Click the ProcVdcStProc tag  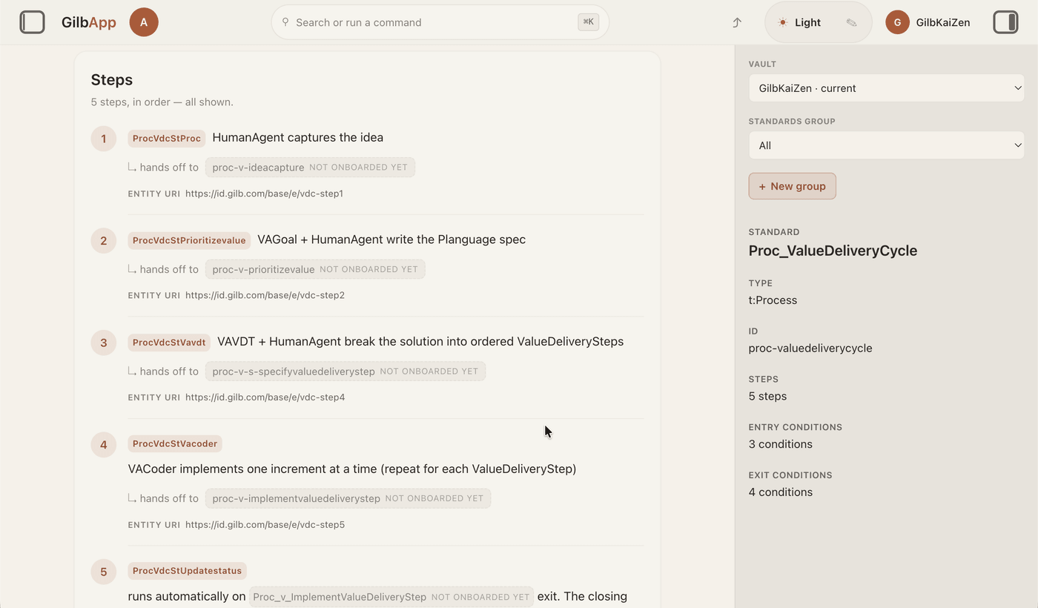tap(167, 138)
